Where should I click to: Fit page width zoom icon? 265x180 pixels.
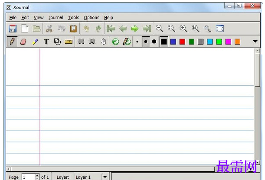click(171, 28)
